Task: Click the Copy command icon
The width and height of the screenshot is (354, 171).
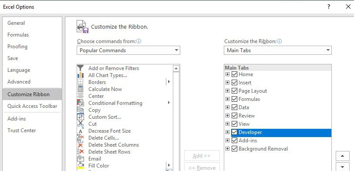Action: coord(81,110)
